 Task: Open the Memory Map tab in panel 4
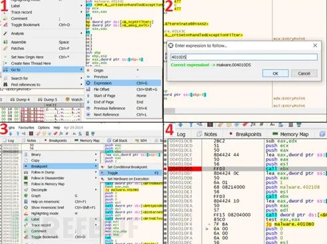pos(291,134)
